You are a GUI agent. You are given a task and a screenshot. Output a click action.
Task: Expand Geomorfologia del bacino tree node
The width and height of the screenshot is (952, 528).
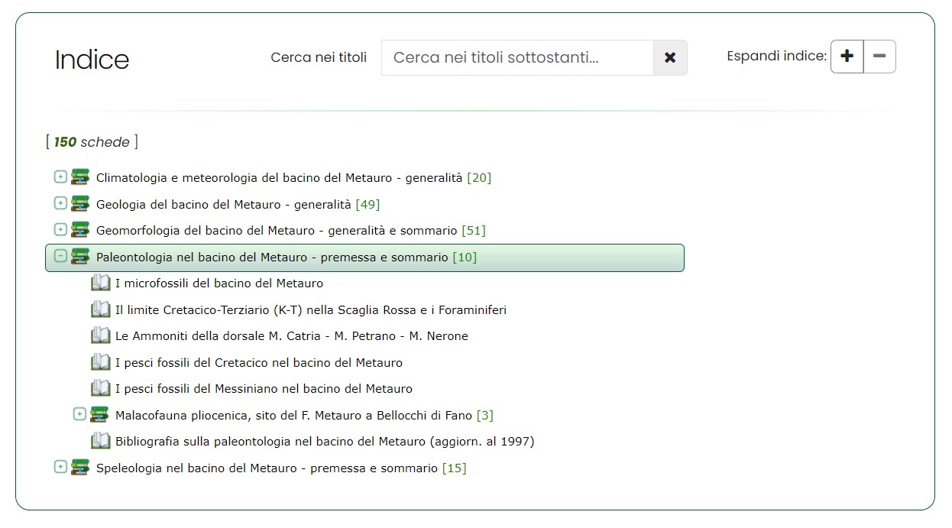click(60, 230)
